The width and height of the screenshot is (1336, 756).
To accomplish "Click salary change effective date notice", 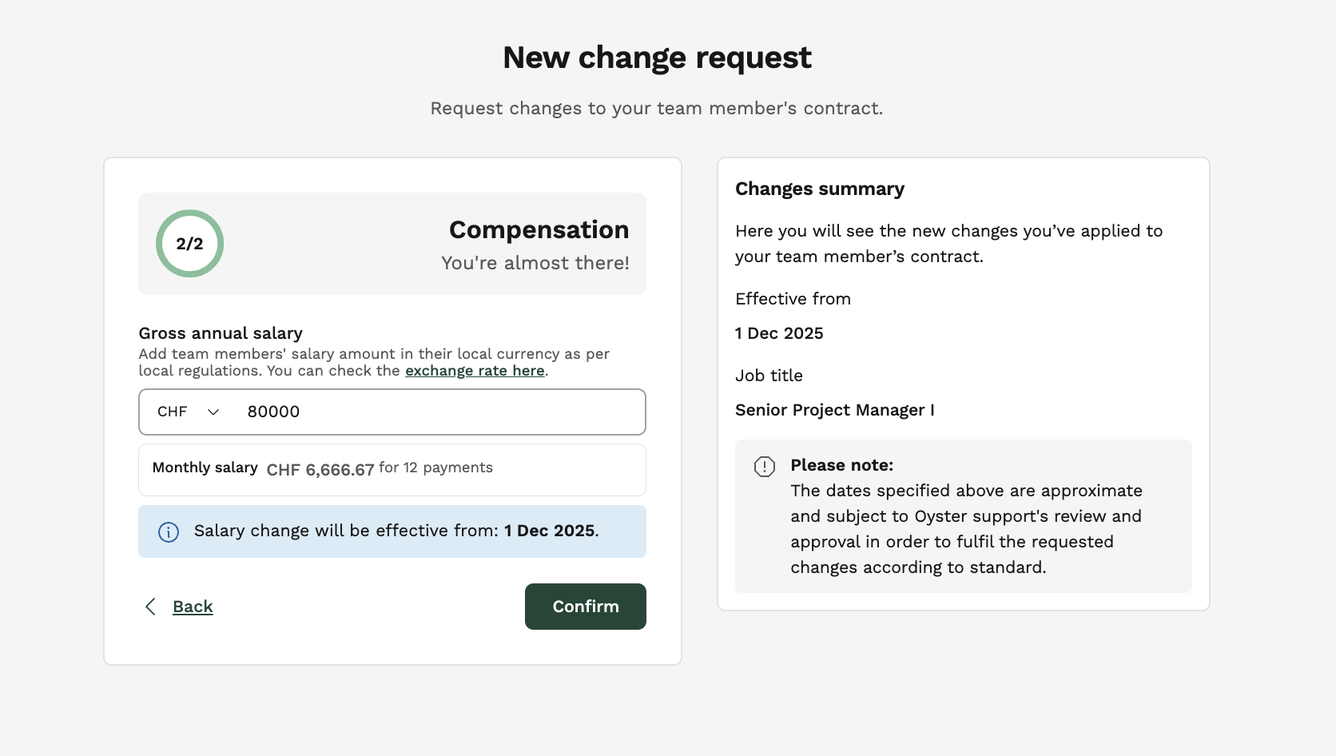I will 392,531.
